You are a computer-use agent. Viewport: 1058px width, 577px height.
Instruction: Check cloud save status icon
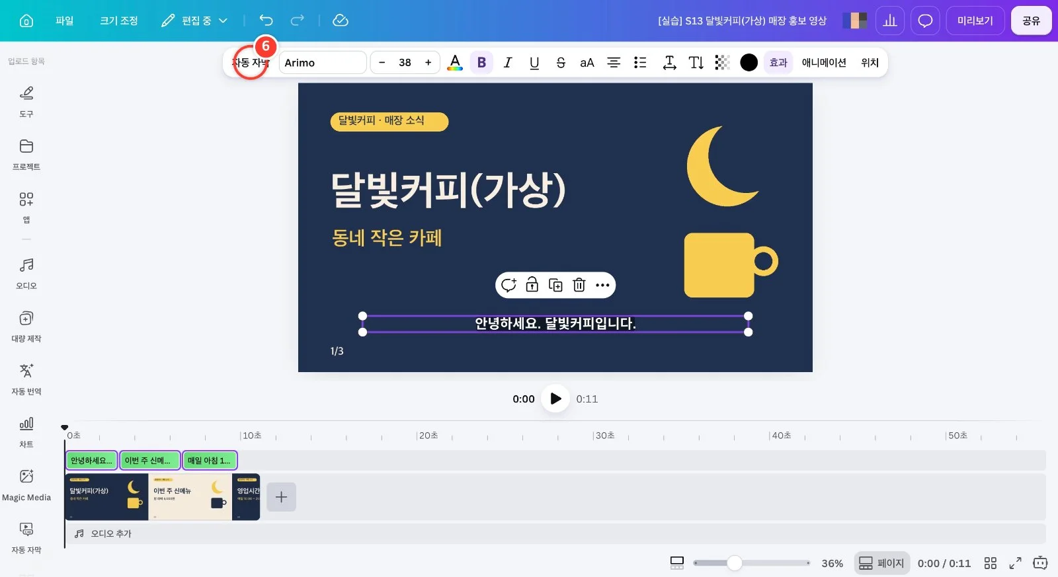341,20
